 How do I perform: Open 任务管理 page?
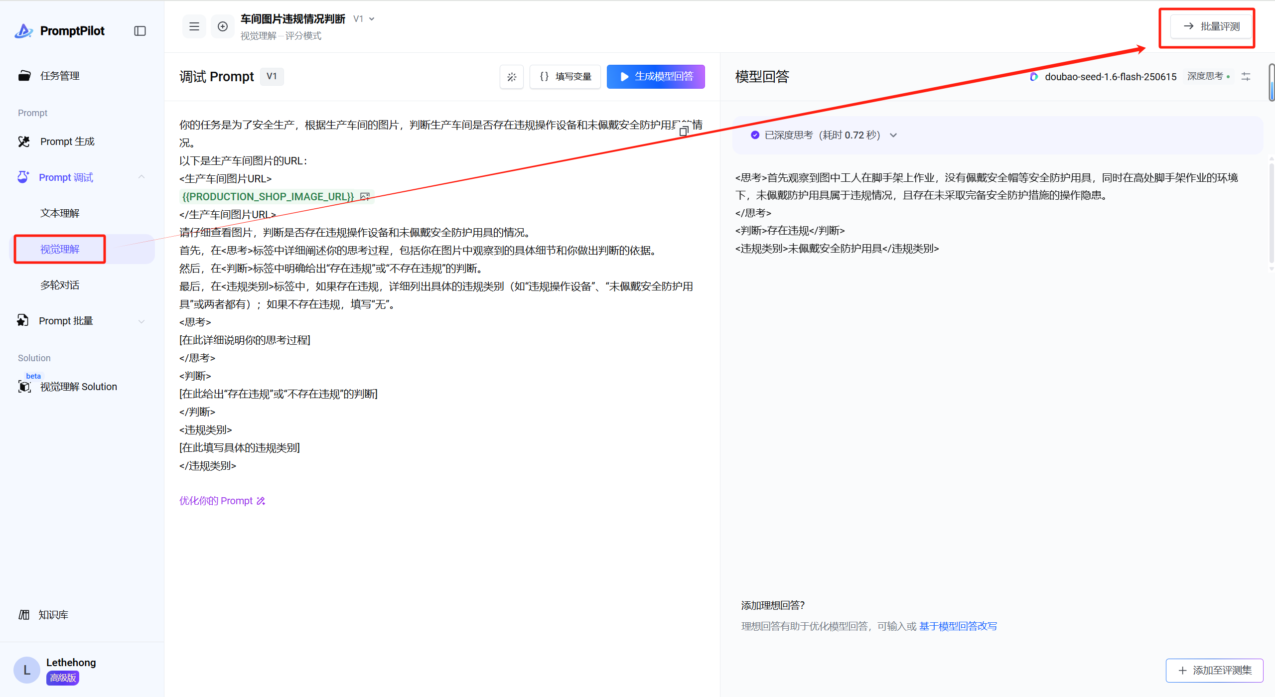pyautogui.click(x=60, y=76)
